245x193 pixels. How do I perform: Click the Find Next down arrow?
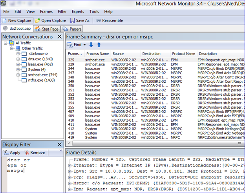(x=91, y=45)
